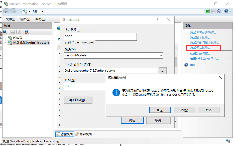Click the browse '...' button for executable

[x=162, y=71]
